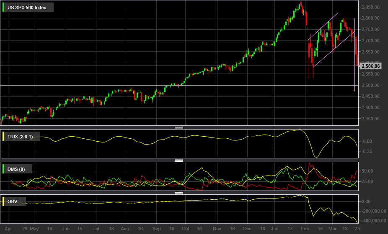Select the horizontal line at the 2,500.00 level
388x234 pixels.
179,85
